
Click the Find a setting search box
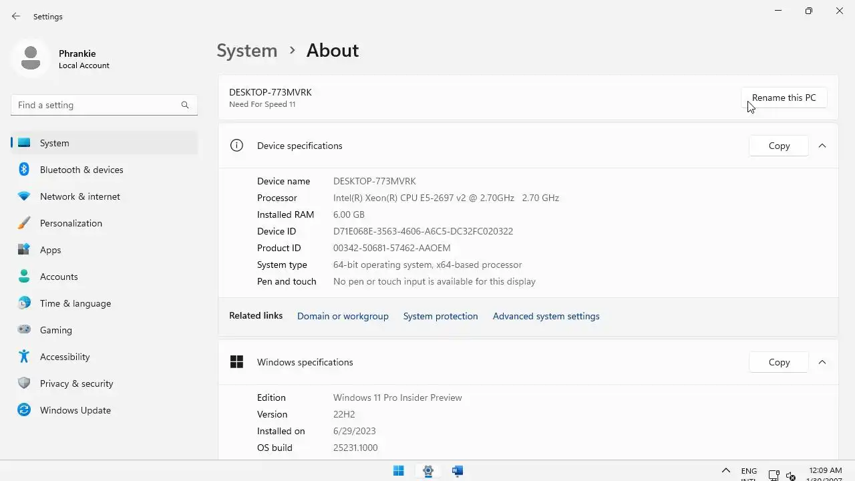(97, 105)
